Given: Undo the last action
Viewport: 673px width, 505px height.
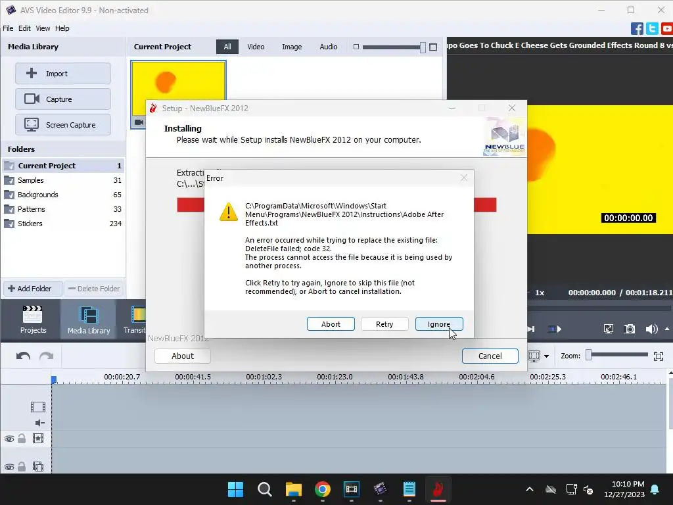Looking at the screenshot, I should pyautogui.click(x=23, y=356).
